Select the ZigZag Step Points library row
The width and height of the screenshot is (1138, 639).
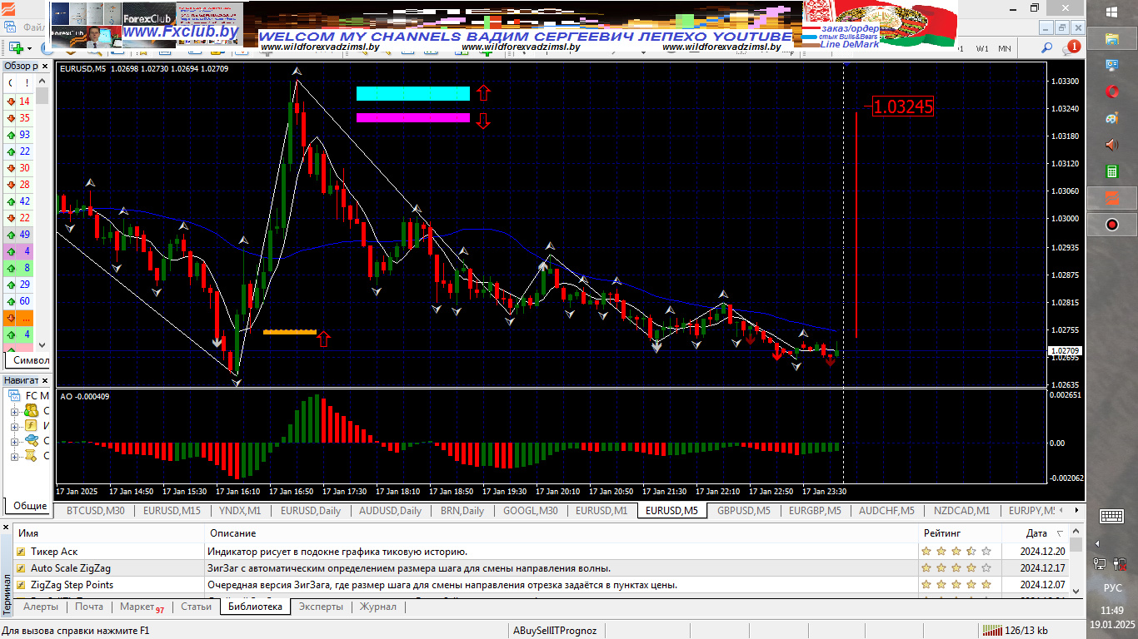pos(542,585)
